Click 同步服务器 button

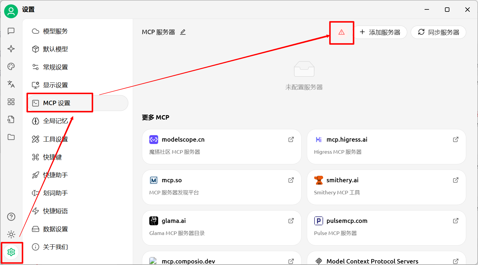click(438, 32)
